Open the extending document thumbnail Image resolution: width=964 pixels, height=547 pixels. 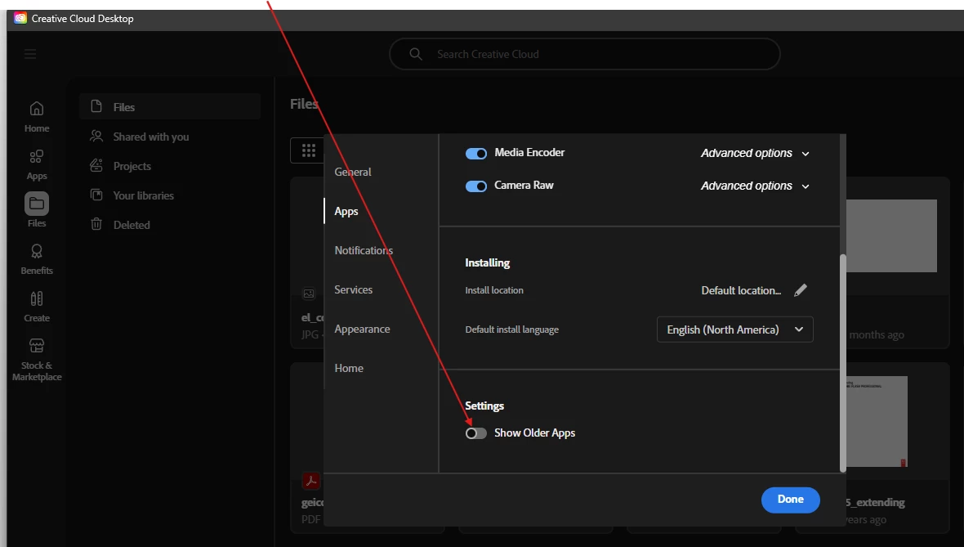[x=877, y=421]
